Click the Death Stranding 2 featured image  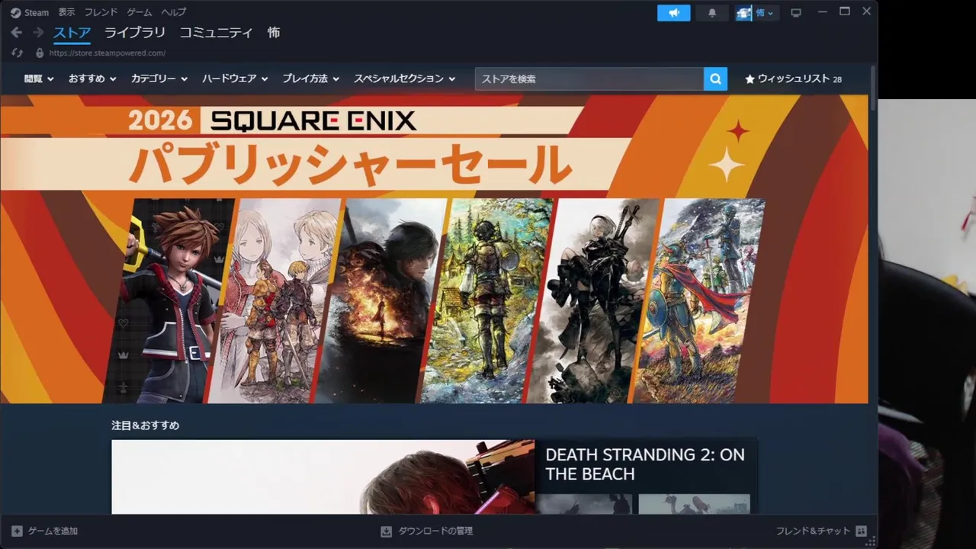coord(323,477)
